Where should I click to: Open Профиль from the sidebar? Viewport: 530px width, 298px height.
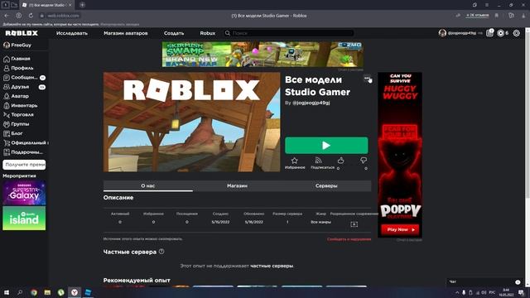pyautogui.click(x=22, y=68)
